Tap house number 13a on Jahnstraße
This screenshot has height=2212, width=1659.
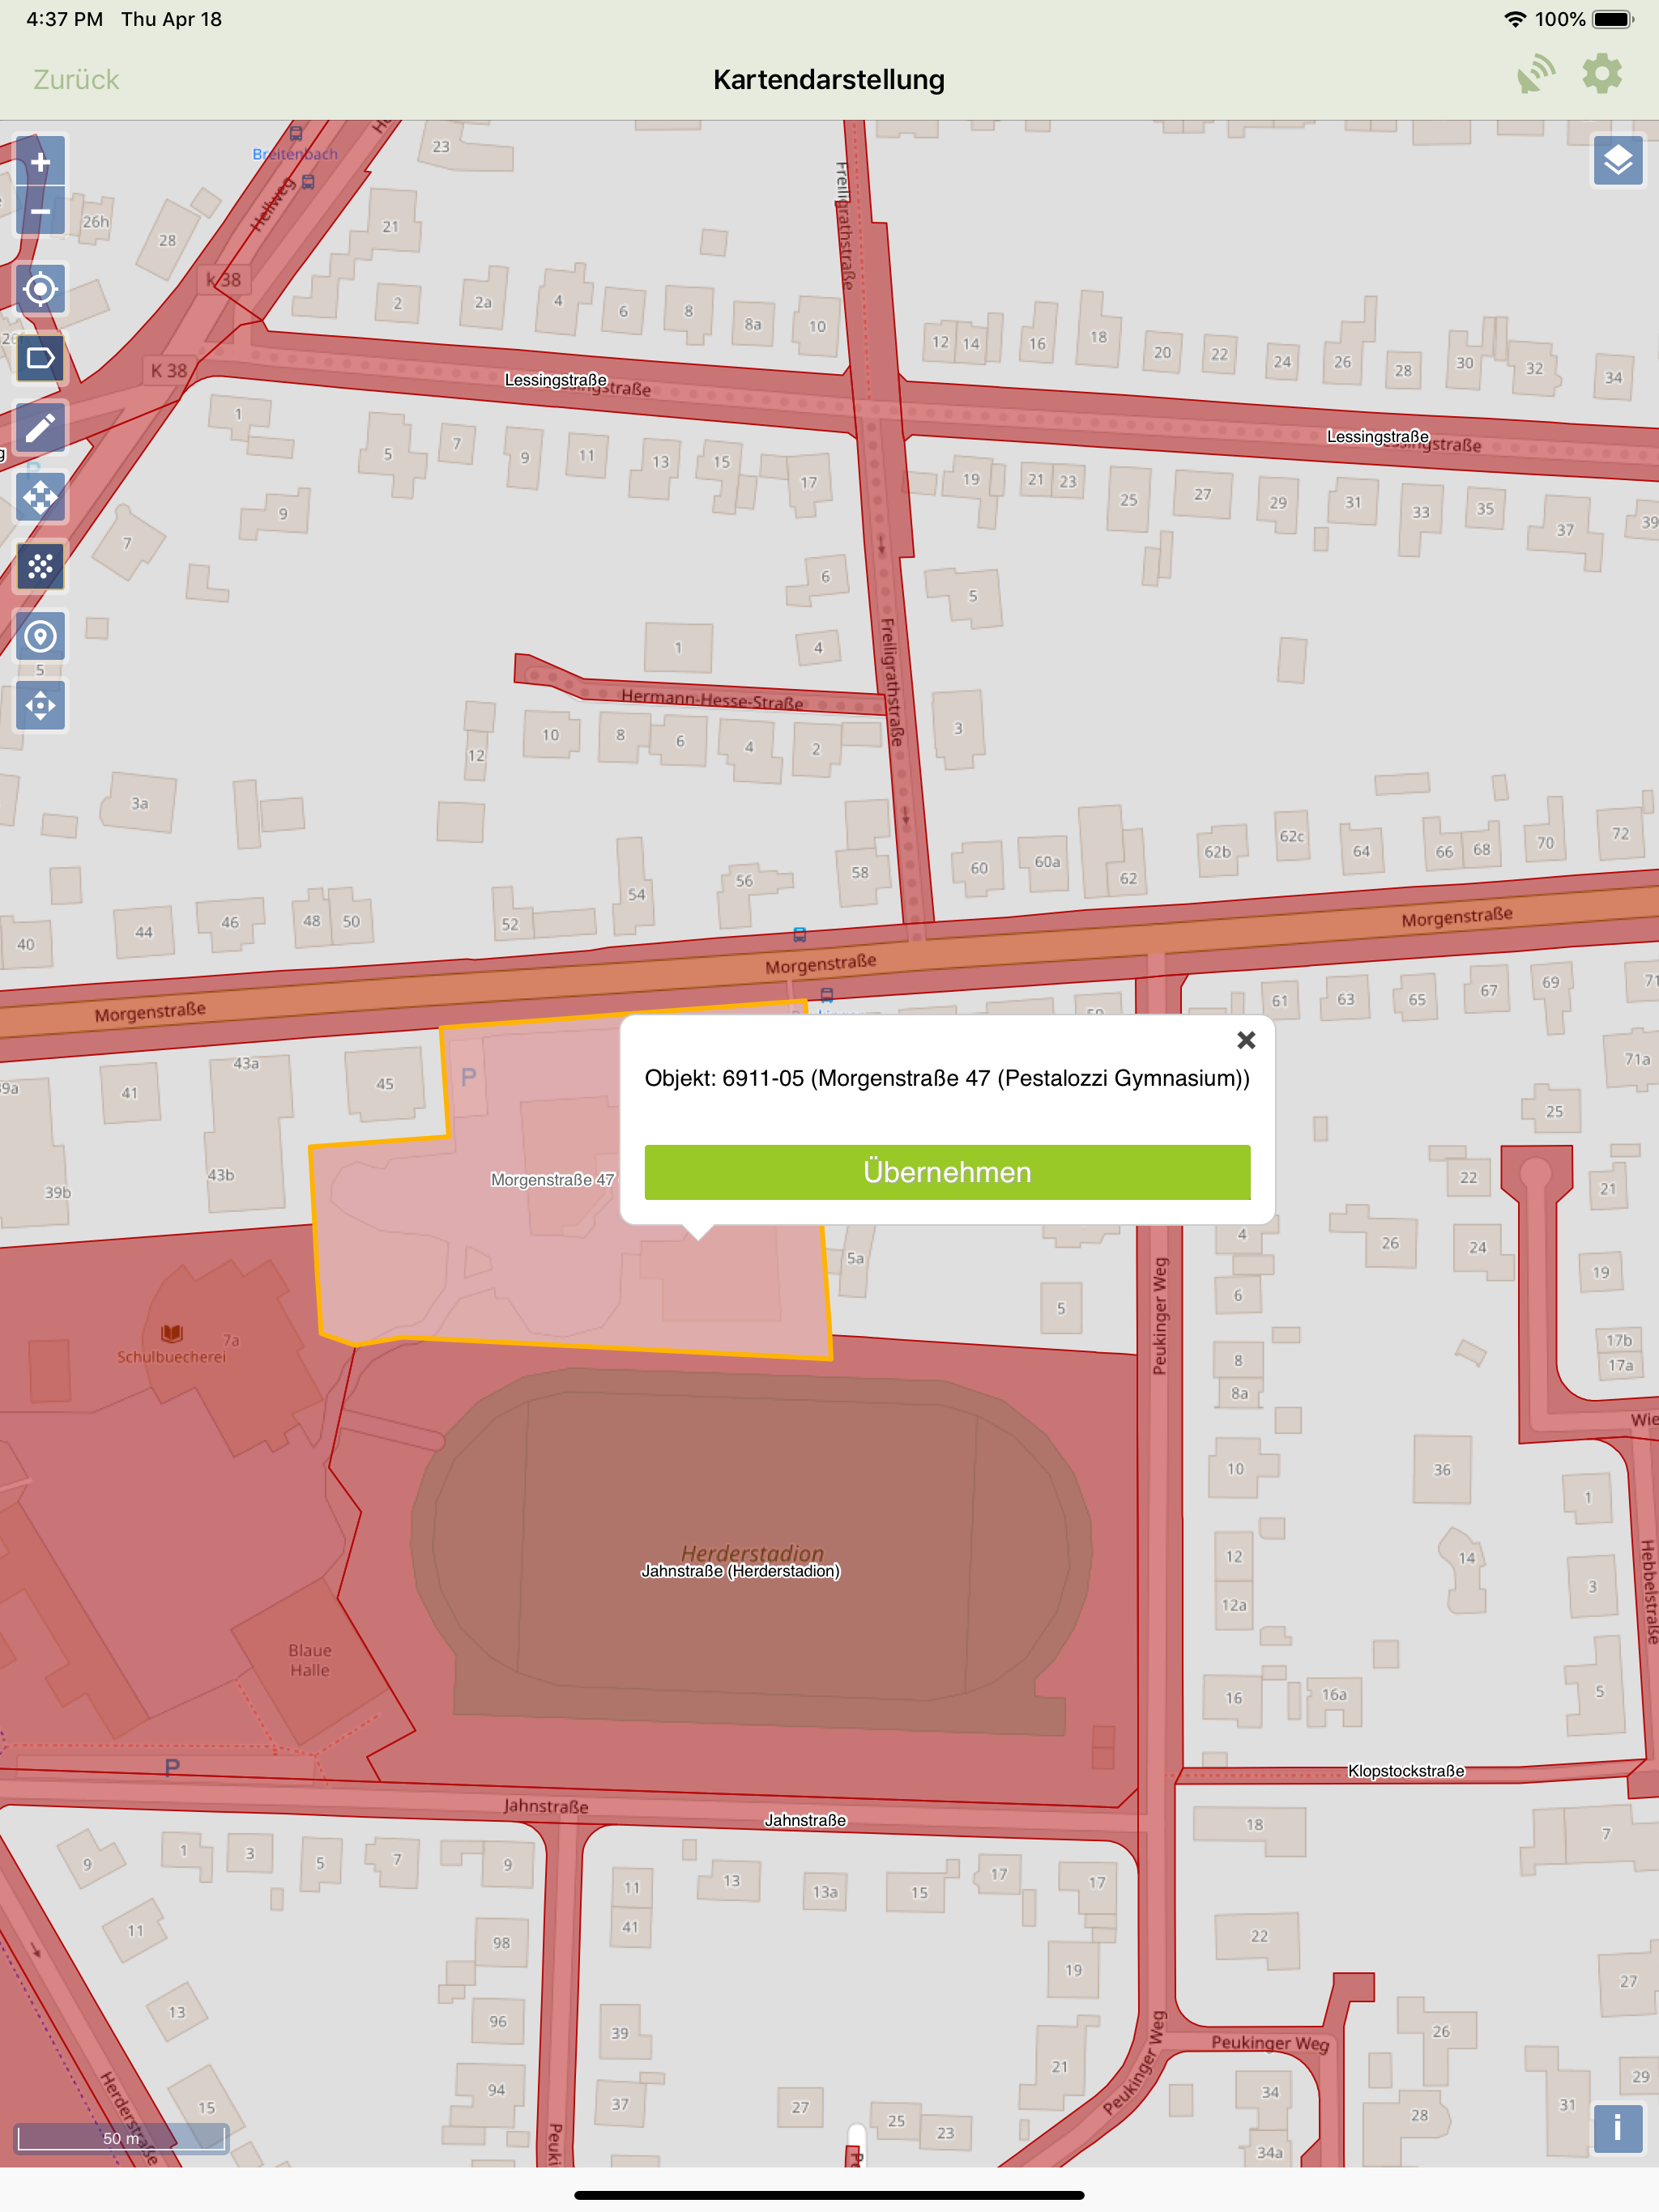[825, 1892]
